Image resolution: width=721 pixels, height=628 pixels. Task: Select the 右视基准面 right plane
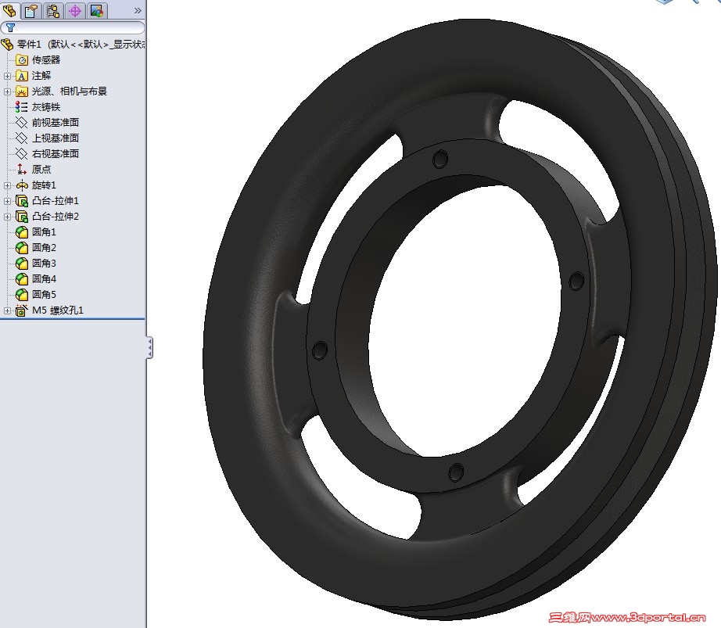(x=56, y=154)
